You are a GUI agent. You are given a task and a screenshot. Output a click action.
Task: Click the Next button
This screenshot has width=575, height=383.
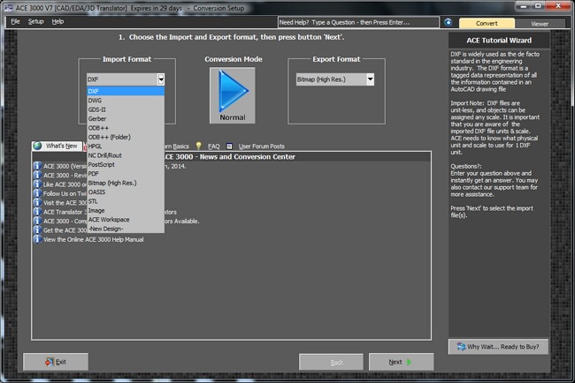[402, 362]
